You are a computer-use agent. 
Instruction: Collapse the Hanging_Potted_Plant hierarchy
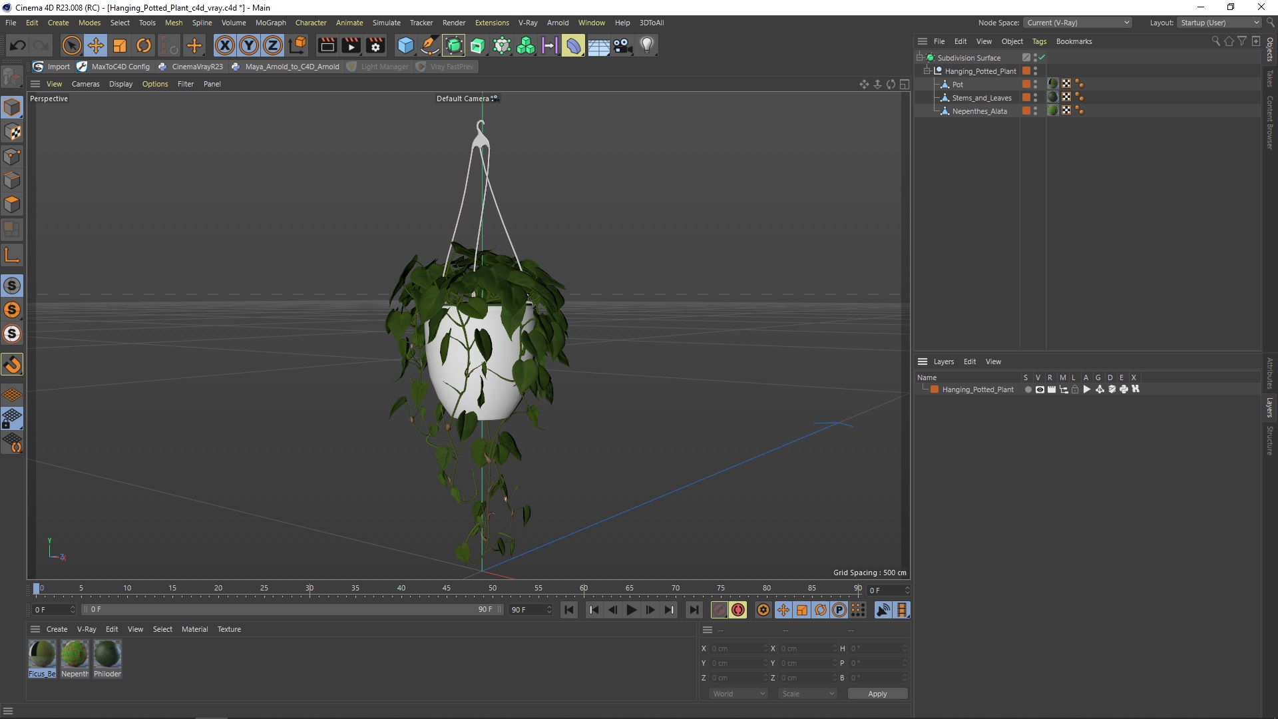pos(927,71)
